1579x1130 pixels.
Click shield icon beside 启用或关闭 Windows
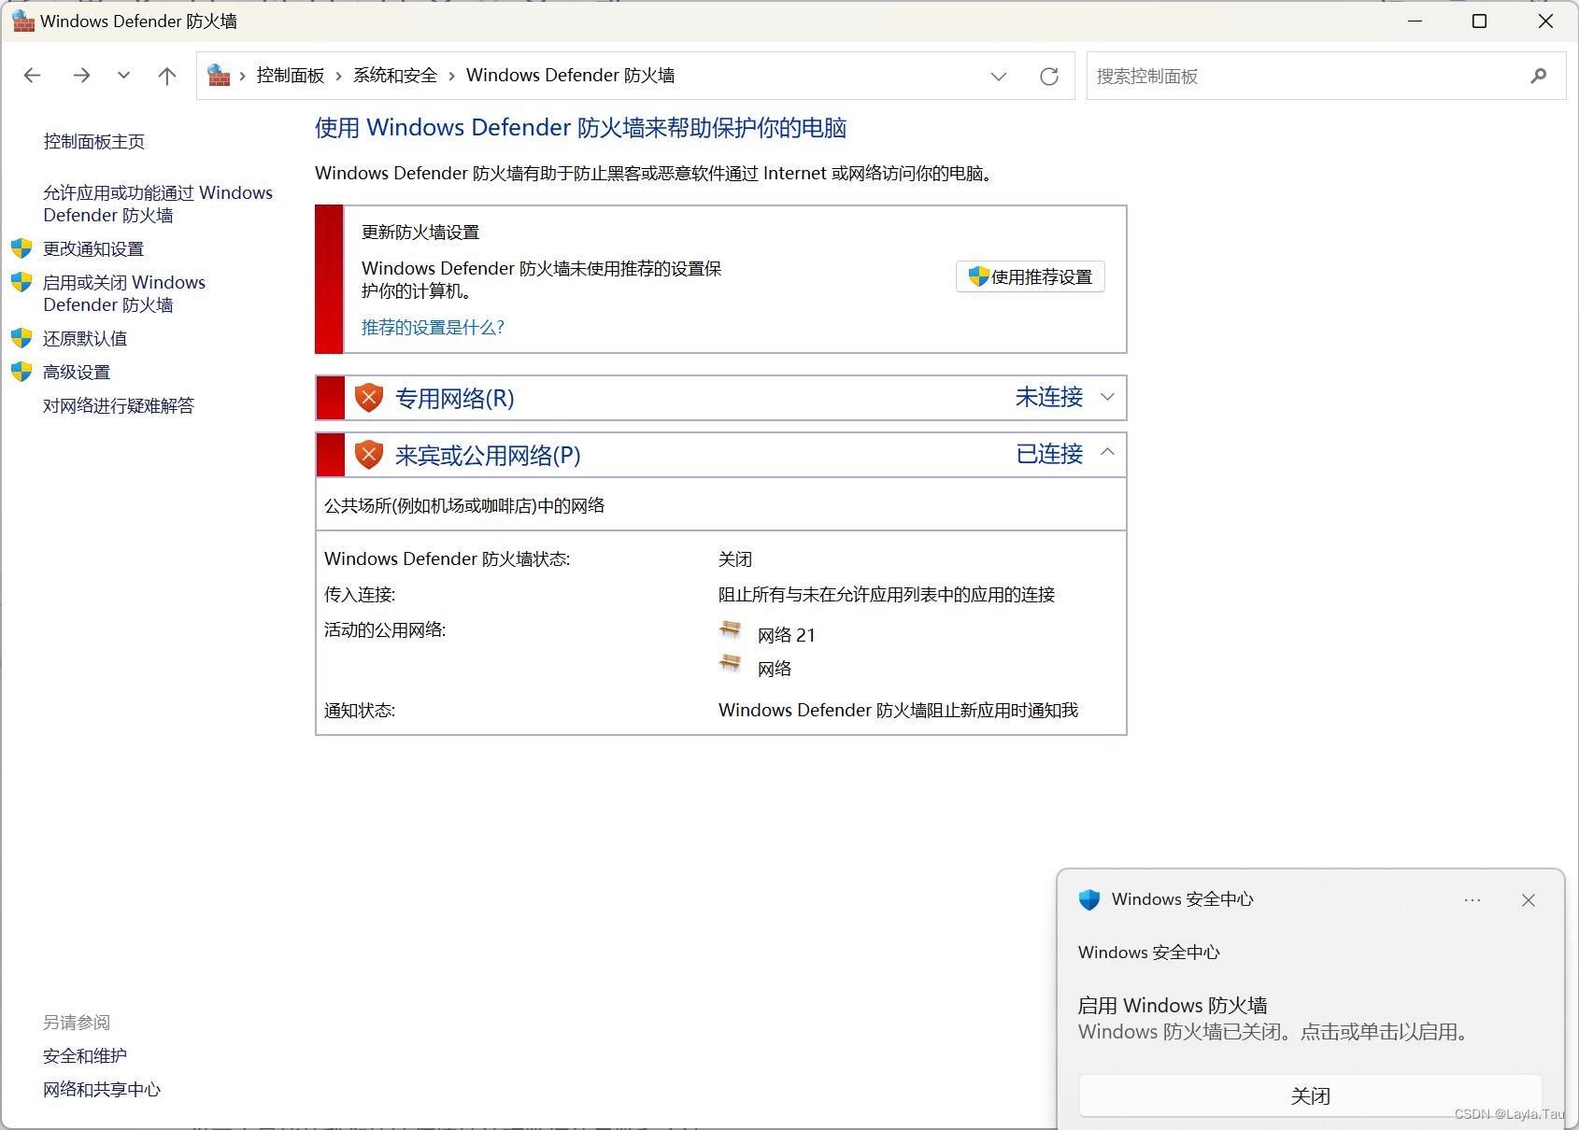[21, 282]
